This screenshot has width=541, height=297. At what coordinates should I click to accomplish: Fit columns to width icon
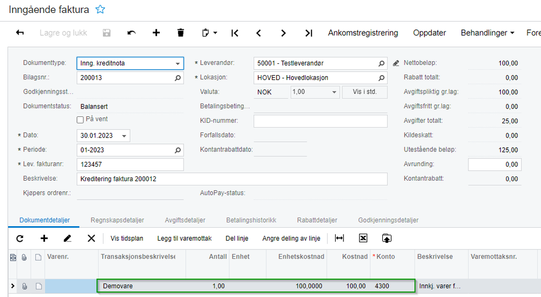[x=340, y=238]
